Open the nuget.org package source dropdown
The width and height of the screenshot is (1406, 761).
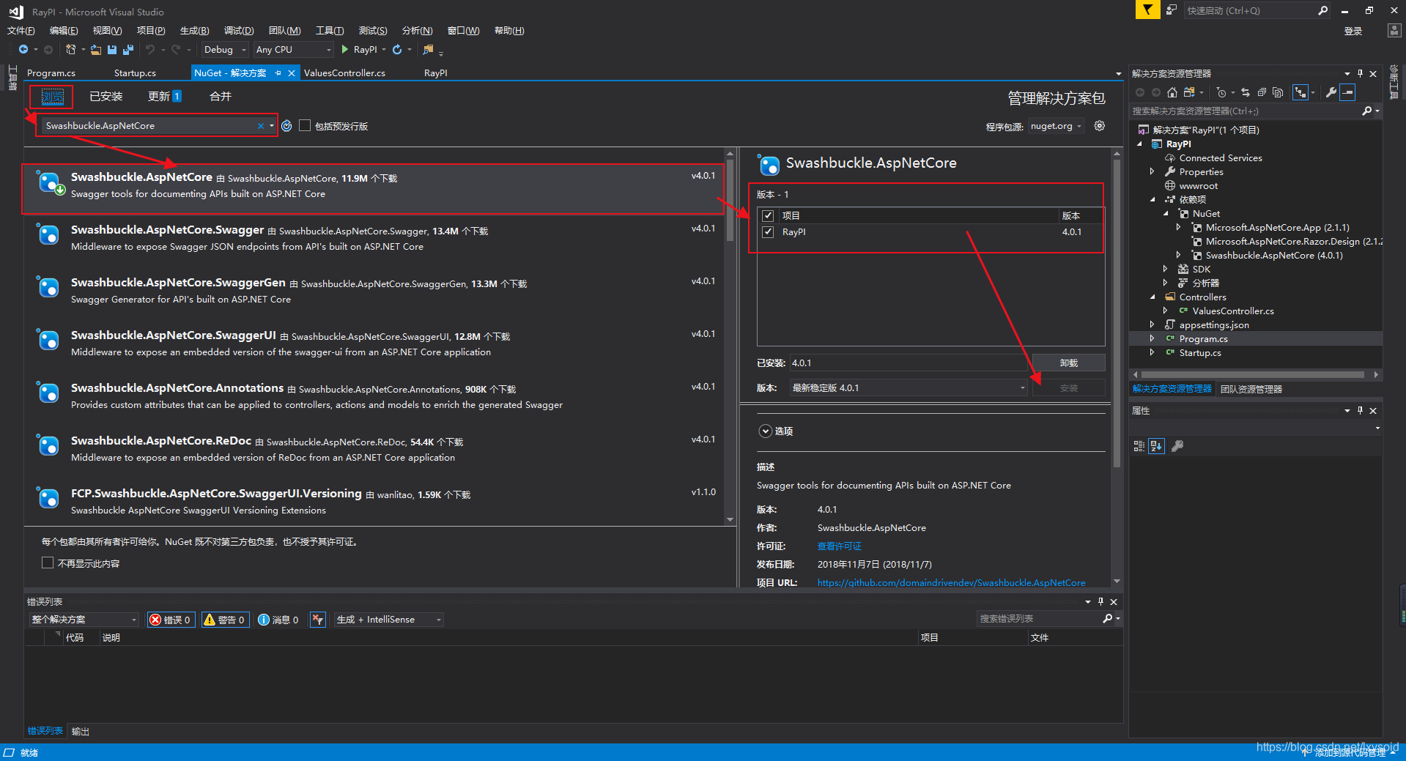[x=1056, y=126]
